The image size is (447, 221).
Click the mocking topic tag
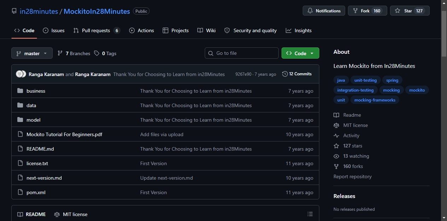pyautogui.click(x=391, y=90)
